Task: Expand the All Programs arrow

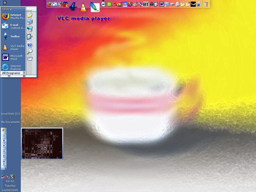Action: pyautogui.click(x=24, y=73)
